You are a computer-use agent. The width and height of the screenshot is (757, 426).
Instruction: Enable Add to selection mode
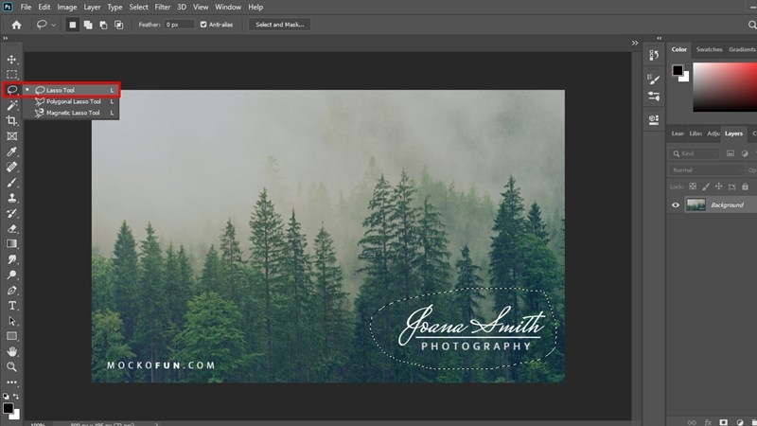tap(87, 25)
